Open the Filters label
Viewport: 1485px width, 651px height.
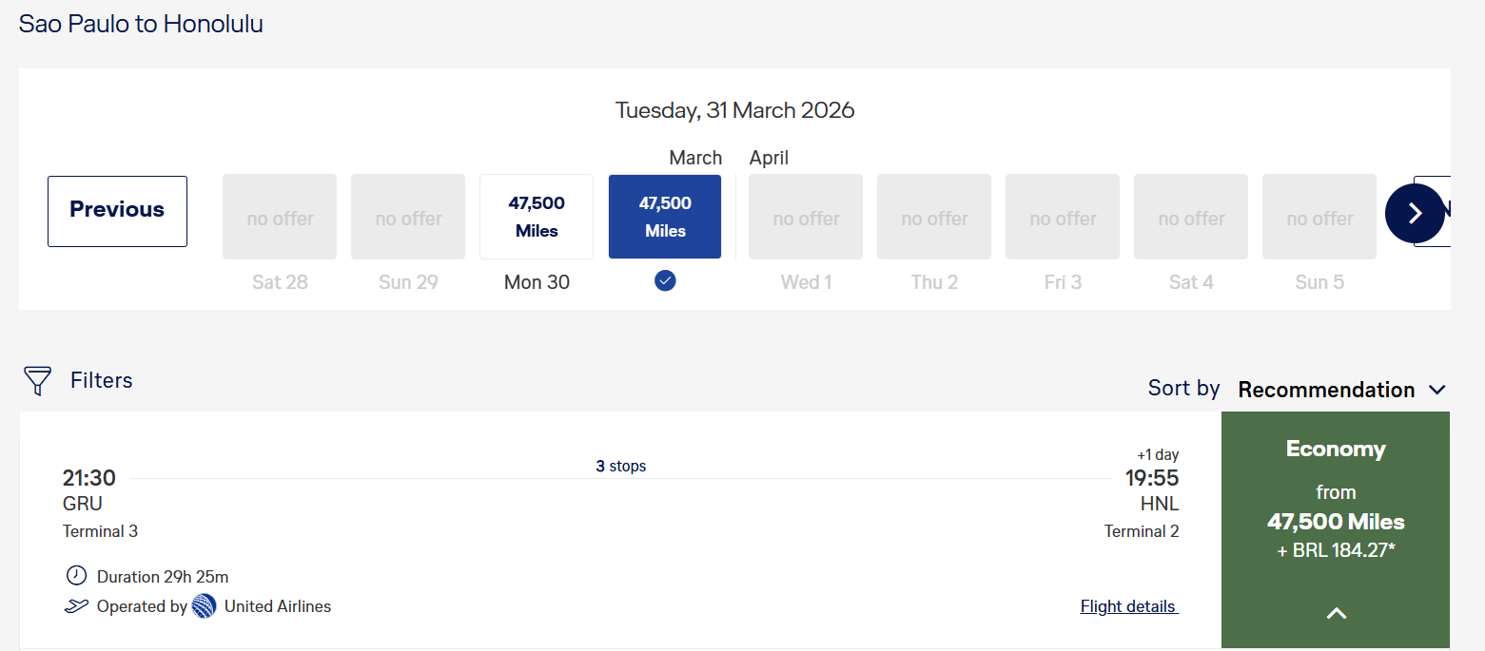coord(101,380)
